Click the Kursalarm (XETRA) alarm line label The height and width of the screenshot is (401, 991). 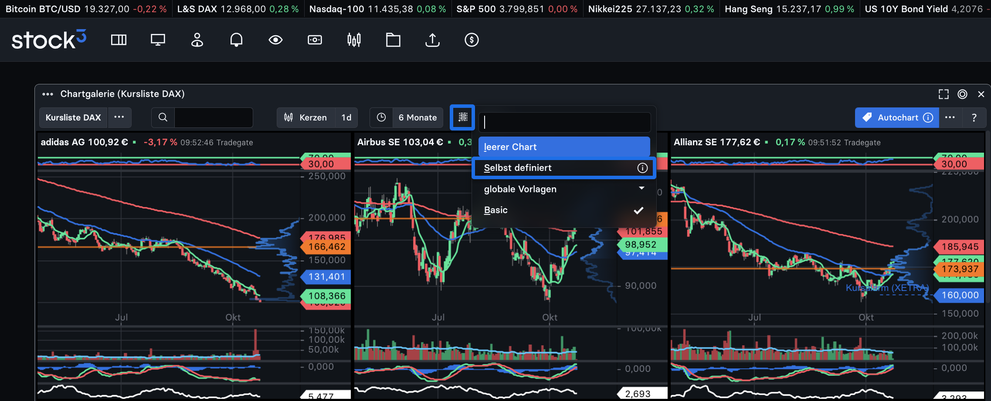(887, 288)
